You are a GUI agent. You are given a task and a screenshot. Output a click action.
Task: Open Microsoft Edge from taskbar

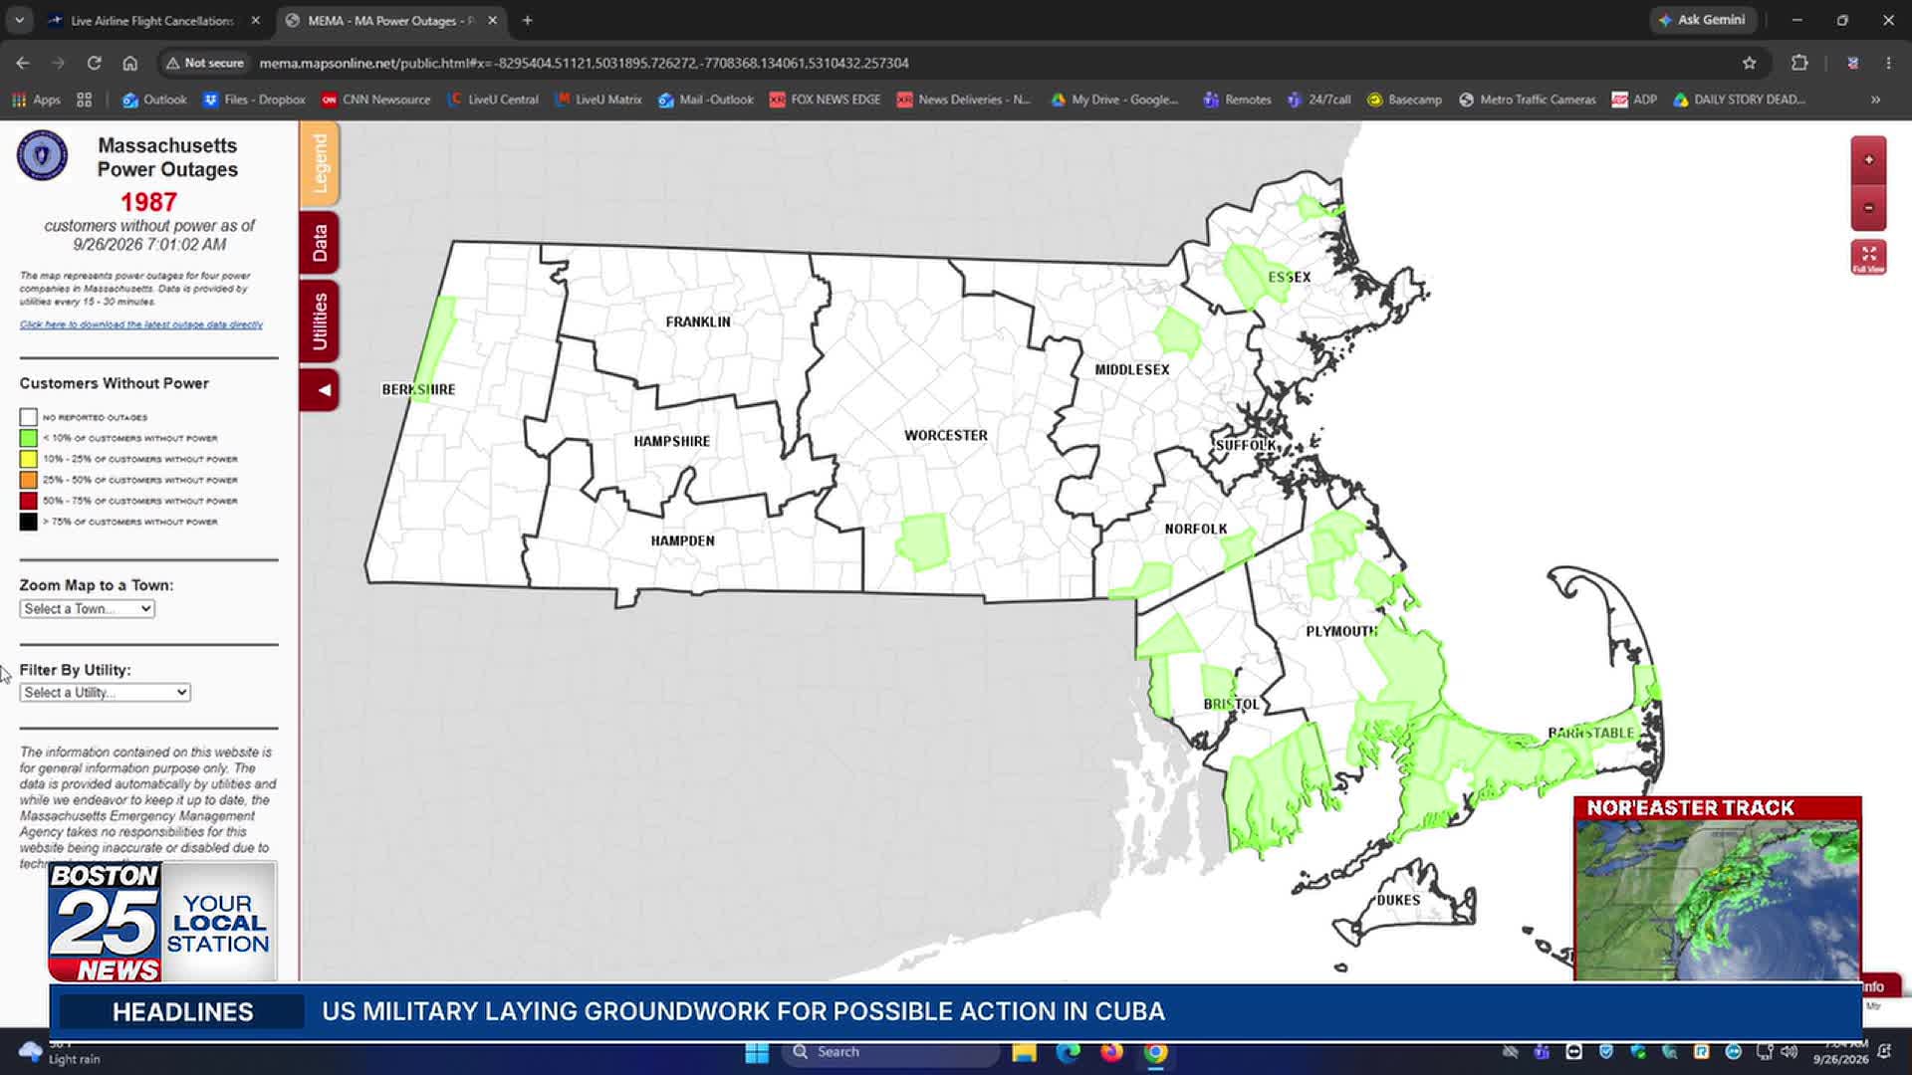click(1068, 1052)
